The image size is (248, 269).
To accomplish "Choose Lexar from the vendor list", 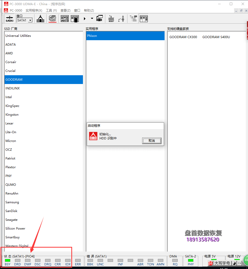I will [44, 123].
